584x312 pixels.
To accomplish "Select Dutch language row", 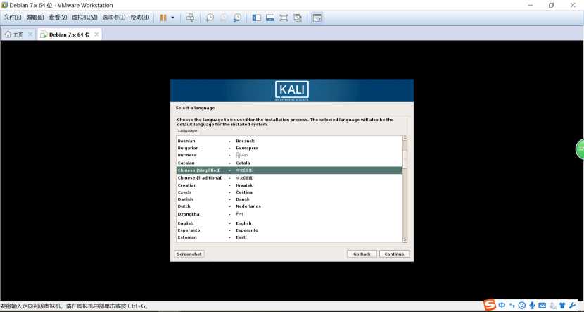I will tap(289, 206).
